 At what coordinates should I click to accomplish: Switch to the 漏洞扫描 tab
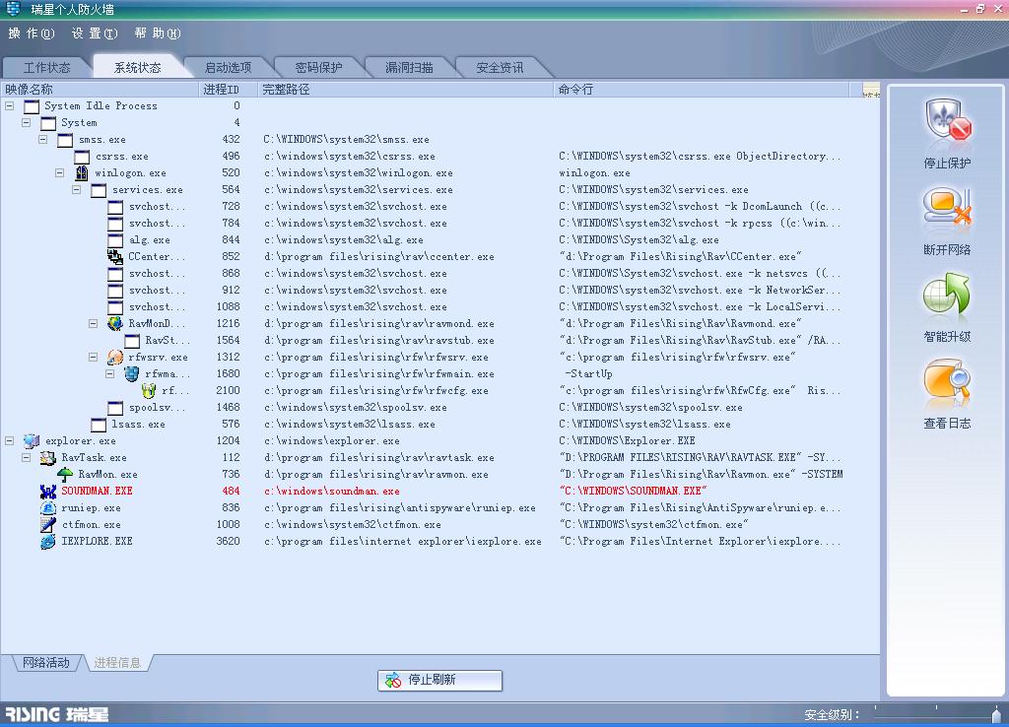click(x=409, y=68)
